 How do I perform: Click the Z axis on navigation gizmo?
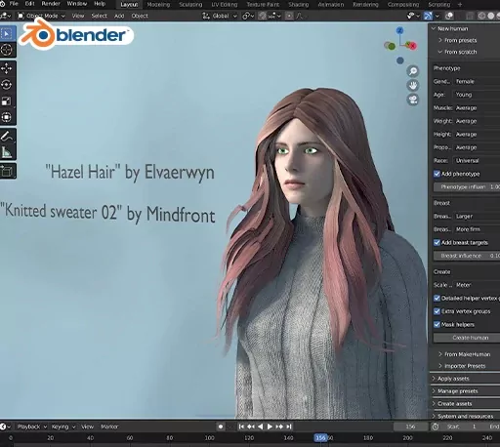pos(399,30)
